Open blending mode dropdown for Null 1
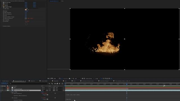 pos(44,88)
